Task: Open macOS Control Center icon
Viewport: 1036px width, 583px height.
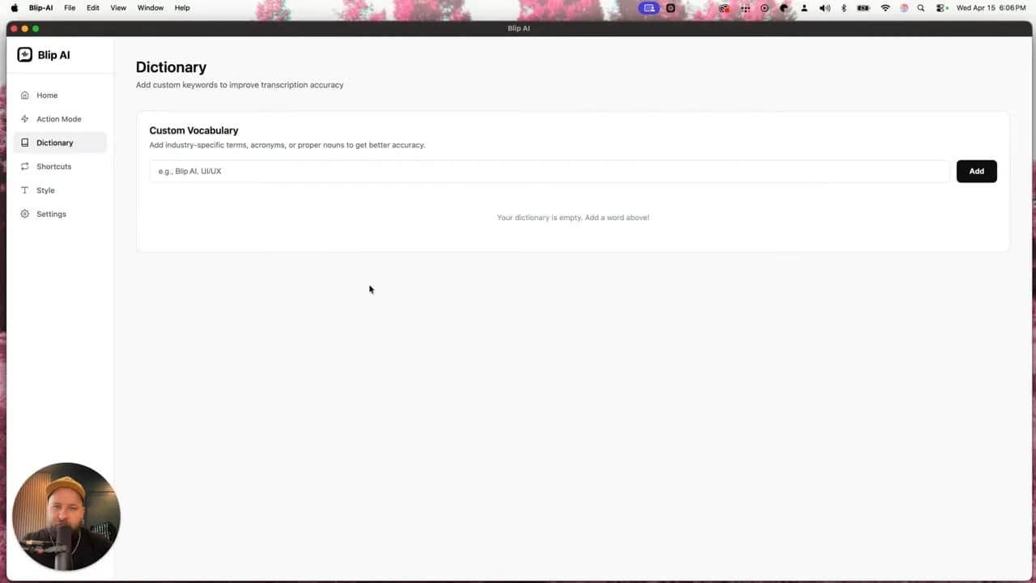Action: pyautogui.click(x=941, y=8)
